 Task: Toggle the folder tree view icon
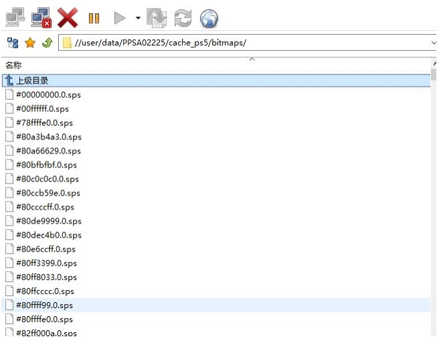point(13,43)
